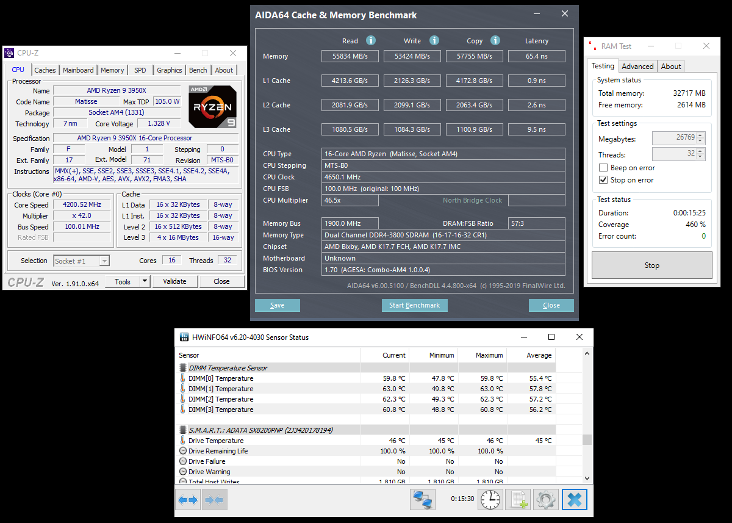The height and width of the screenshot is (523, 732).
Task: Click HWiNFO scrollbar down arrow
Action: point(587,478)
